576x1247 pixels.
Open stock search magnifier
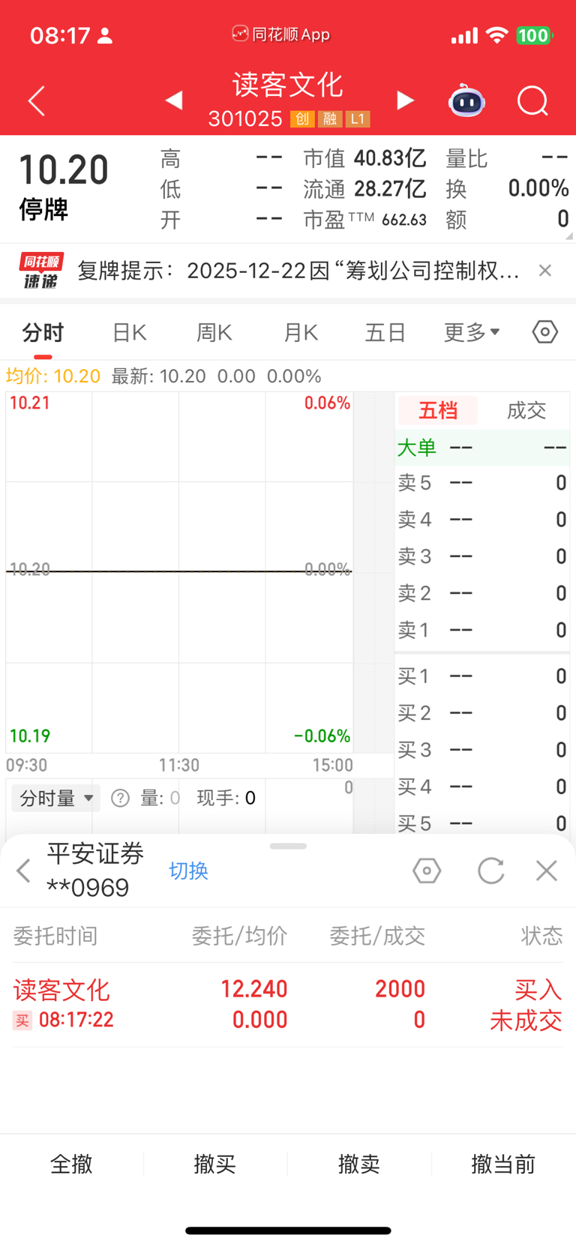532,100
